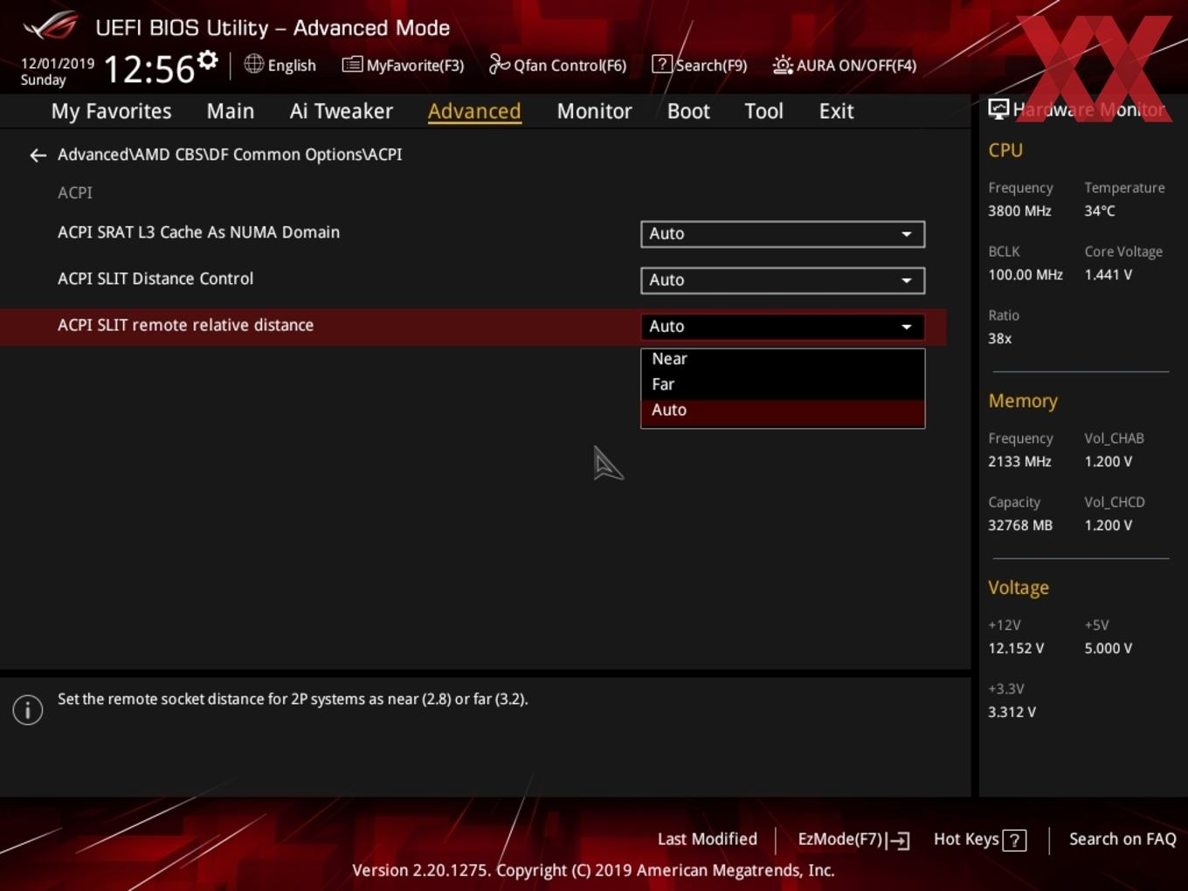Click the version 2.20.1275 copyright line

593,870
